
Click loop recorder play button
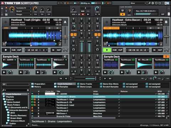point(88,14)
